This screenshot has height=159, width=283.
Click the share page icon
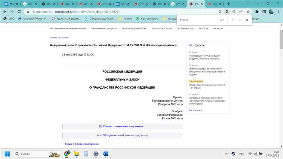pyautogui.click(x=241, y=12)
